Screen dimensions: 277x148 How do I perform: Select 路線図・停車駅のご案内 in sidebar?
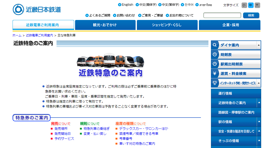click(x=236, y=112)
